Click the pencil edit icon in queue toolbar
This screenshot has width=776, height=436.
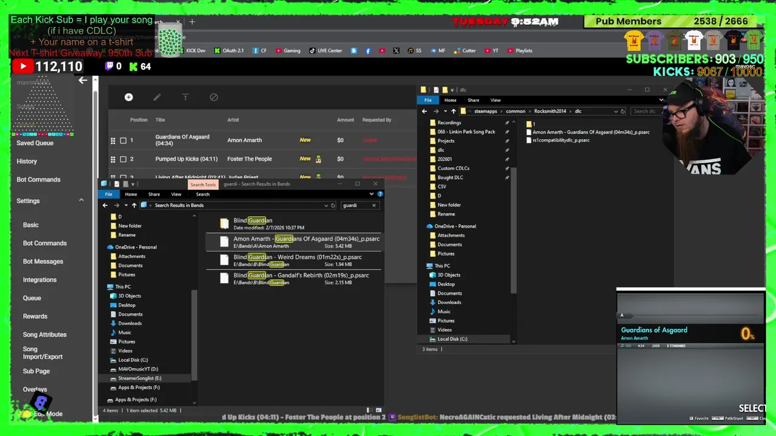click(x=157, y=97)
